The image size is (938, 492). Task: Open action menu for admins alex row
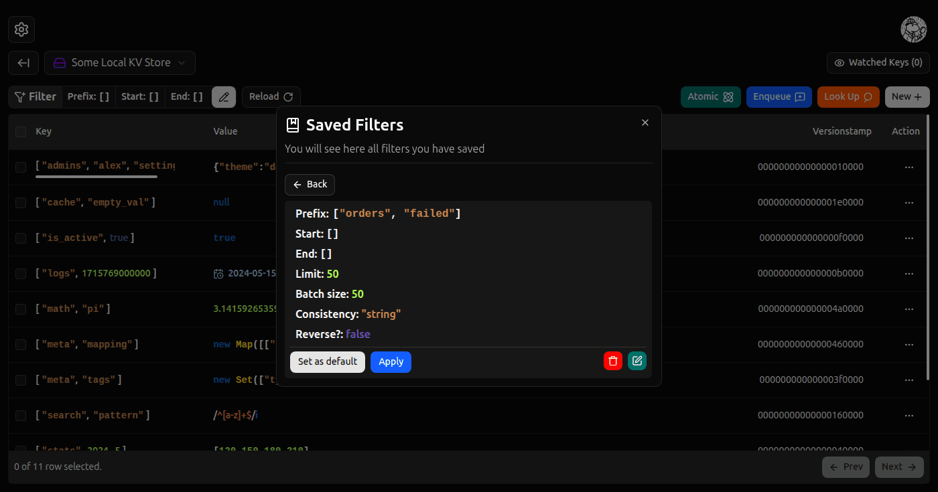point(909,167)
